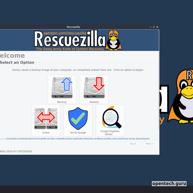Maximize the Rescuezilla window
The height and width of the screenshot is (193, 193).
pyautogui.click(x=154, y=27)
